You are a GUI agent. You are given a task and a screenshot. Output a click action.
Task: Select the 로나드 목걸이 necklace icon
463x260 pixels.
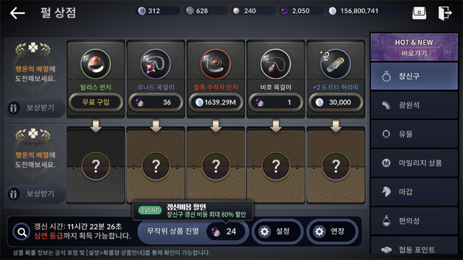156,64
